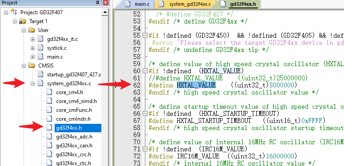Close the Project panel

106,3
